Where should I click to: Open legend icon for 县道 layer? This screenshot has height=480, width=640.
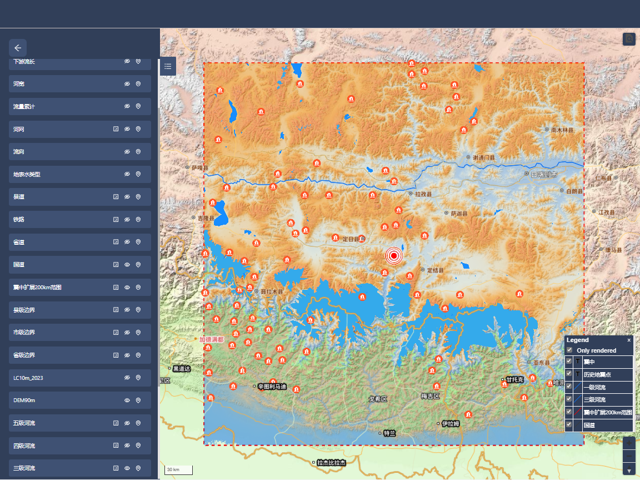[116, 197]
